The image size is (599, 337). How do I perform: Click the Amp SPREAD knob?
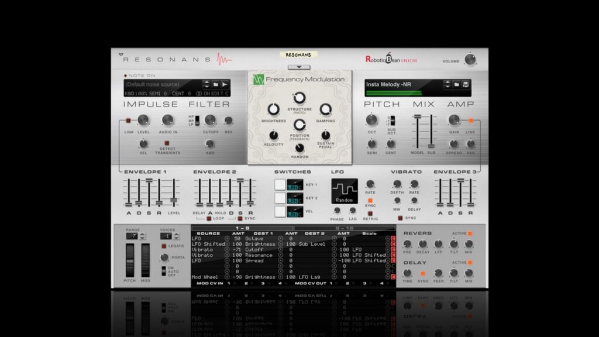(x=454, y=144)
